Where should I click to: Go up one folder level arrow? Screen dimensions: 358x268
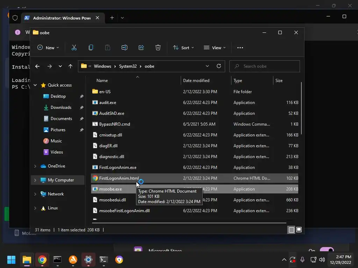(x=70, y=66)
